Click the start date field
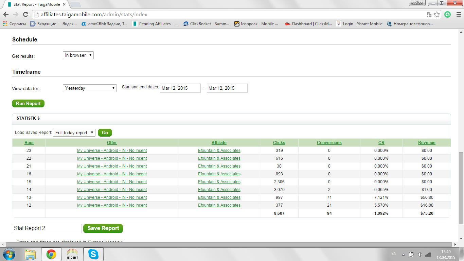The image size is (464, 261). coord(180,88)
